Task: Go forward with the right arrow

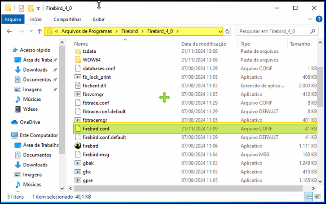Action: coord(21,31)
